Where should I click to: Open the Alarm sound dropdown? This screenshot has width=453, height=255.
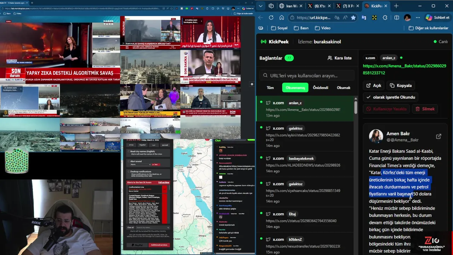coord(141,164)
